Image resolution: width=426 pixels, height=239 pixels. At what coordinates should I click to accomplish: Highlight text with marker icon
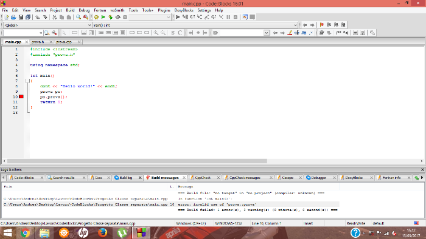[x=290, y=33]
